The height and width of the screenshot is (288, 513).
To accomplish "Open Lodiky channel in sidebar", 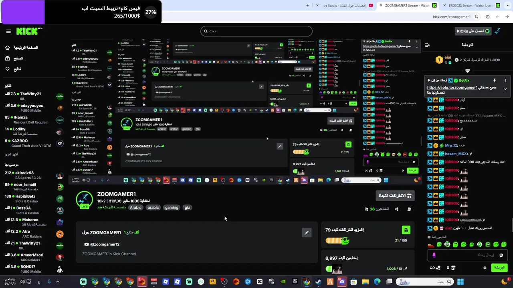I will click(34, 132).
